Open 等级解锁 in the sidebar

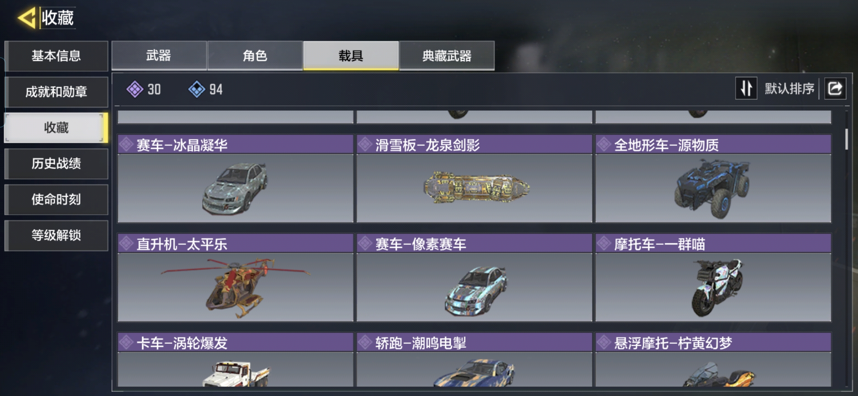(56, 235)
